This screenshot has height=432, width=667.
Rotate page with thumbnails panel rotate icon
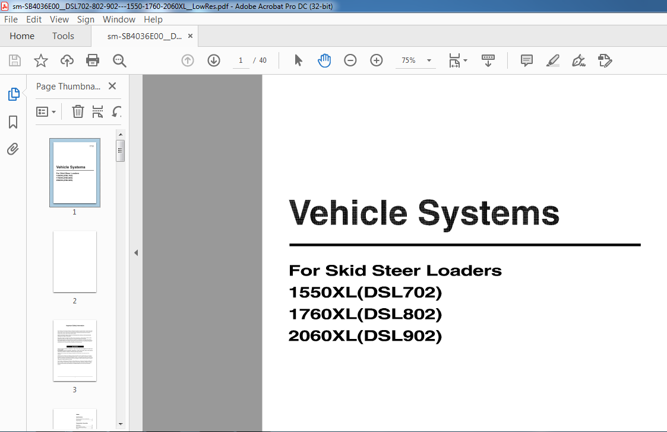coord(116,111)
